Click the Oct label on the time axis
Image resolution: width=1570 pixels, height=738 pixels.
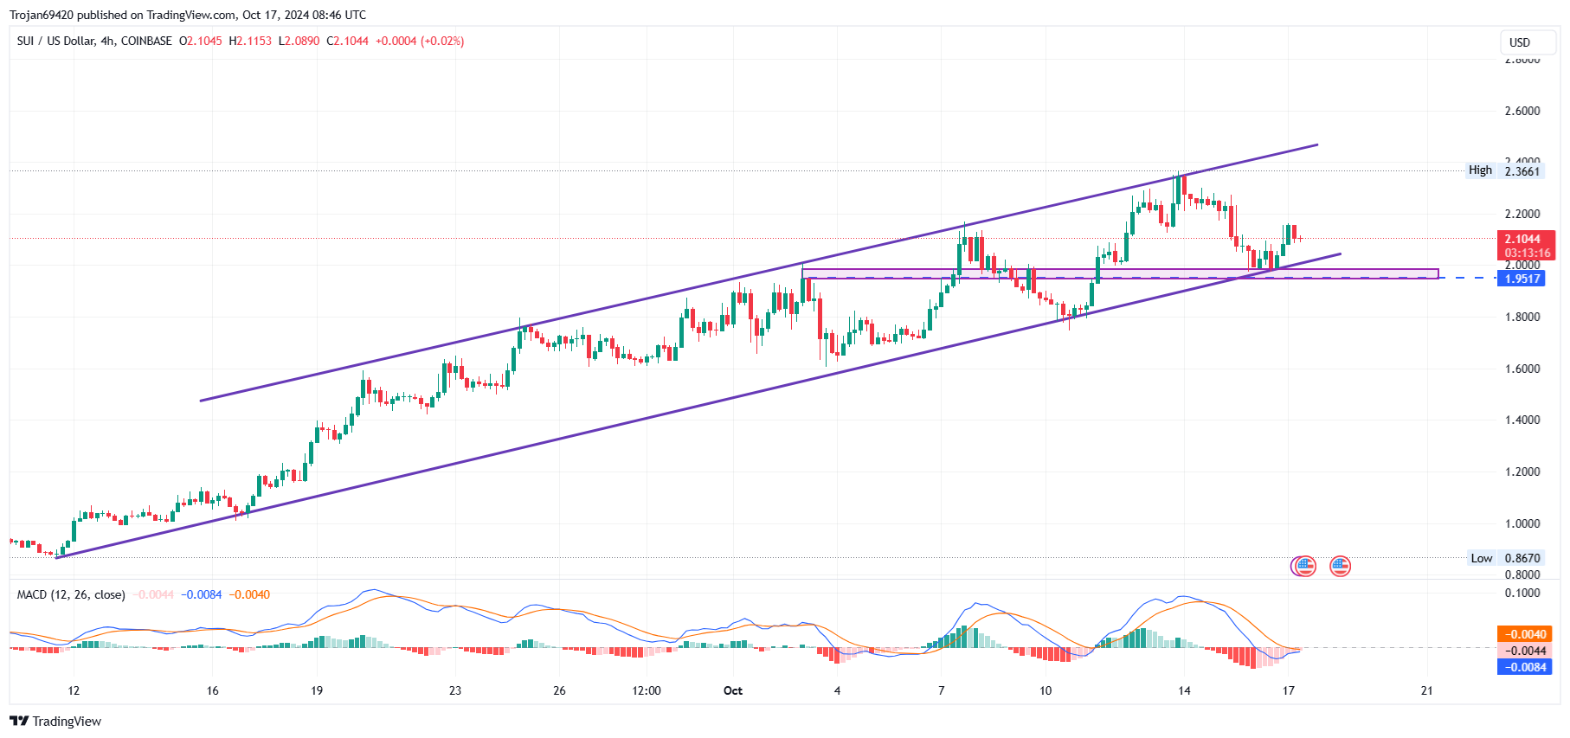732,690
